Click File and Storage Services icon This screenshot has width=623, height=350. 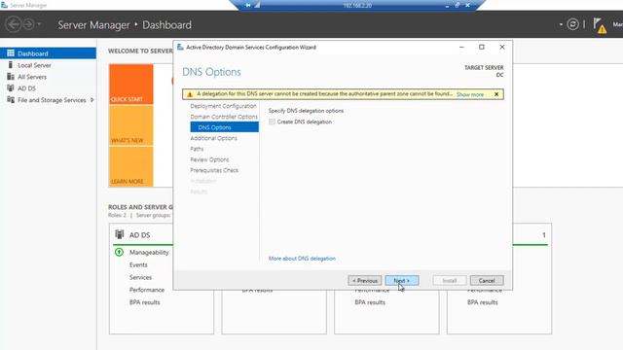[x=11, y=99]
